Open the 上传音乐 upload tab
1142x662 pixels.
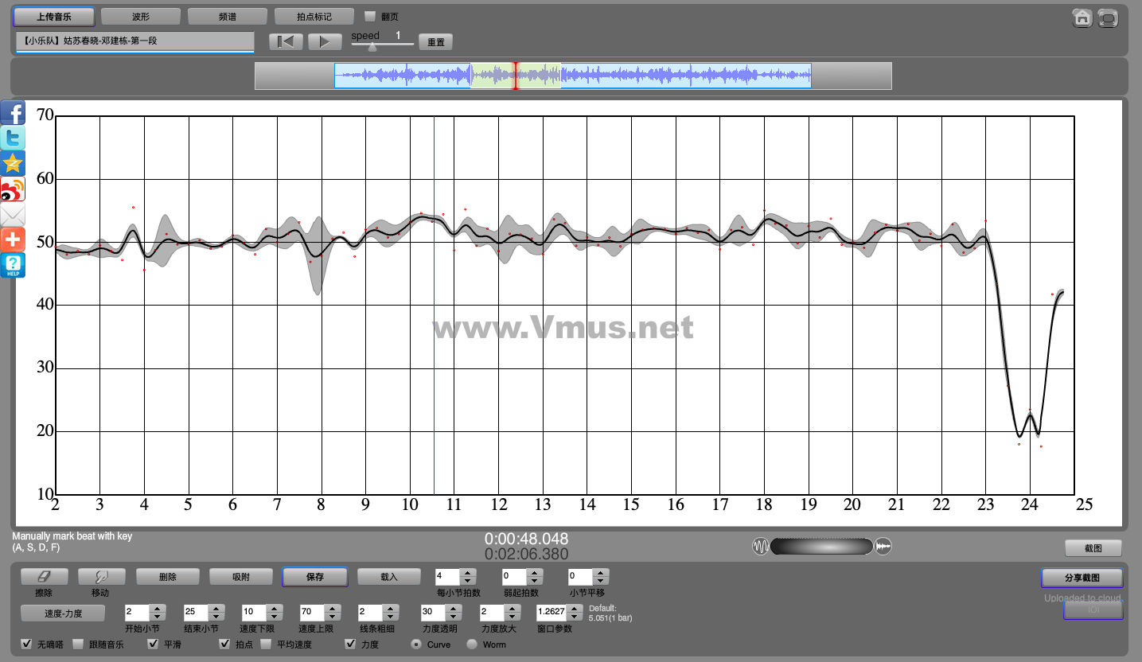point(54,16)
